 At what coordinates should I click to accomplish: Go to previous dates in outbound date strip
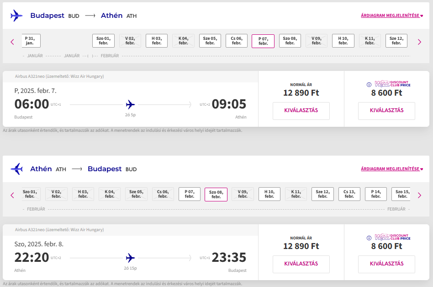pos(12,42)
